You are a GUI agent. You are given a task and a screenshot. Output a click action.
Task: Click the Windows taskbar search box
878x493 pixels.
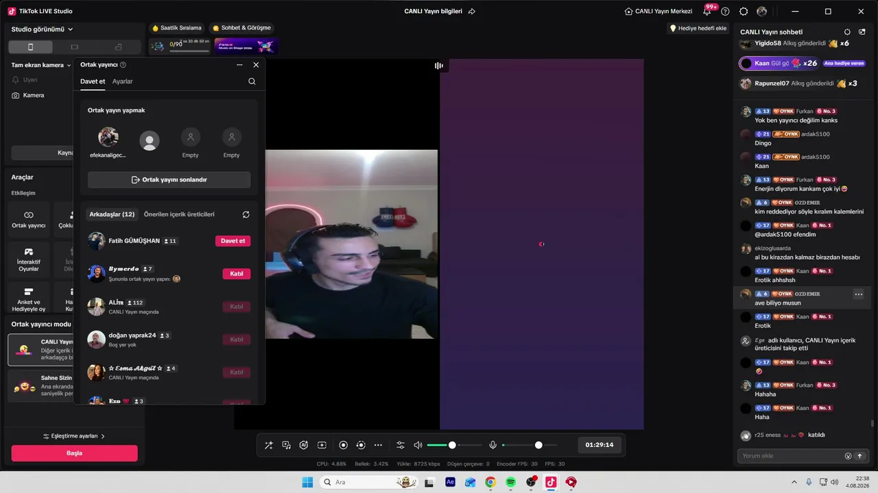(x=370, y=482)
